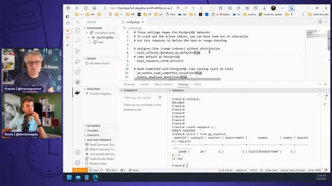The image size is (332, 186).
Task: Click the browser back arrow
Action: click(x=77, y=8)
